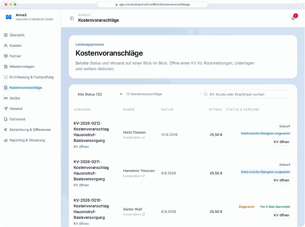Click the Geräte signal icon
This screenshot has height=227, width=305.
6,98
